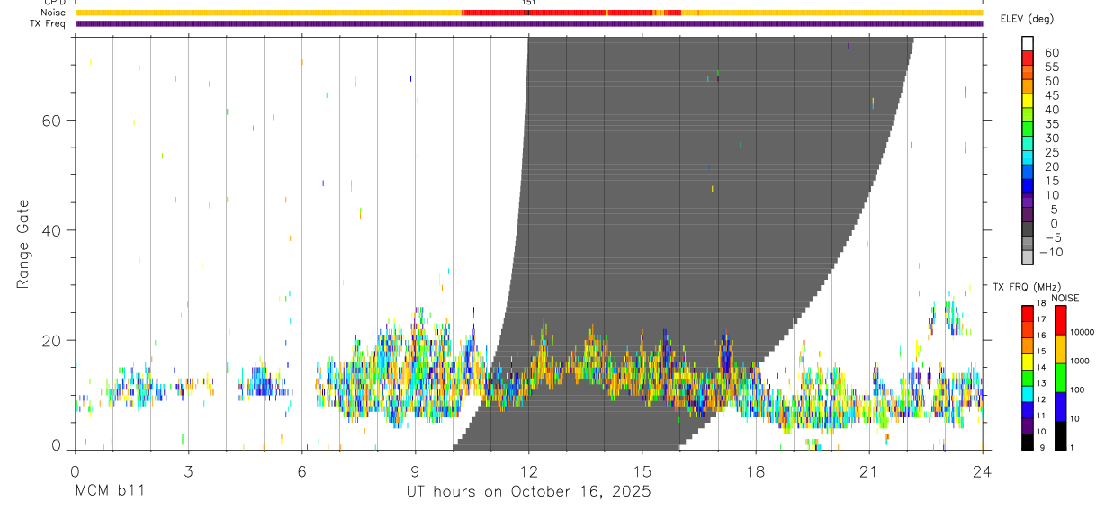Click the x-axis tick label "3"

pos(188,470)
